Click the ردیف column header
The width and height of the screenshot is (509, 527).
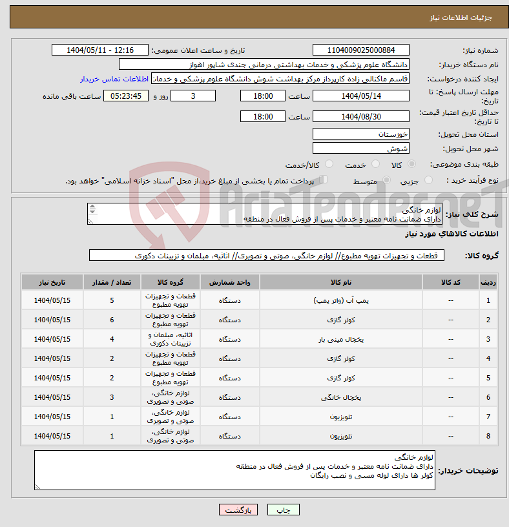[488, 282]
